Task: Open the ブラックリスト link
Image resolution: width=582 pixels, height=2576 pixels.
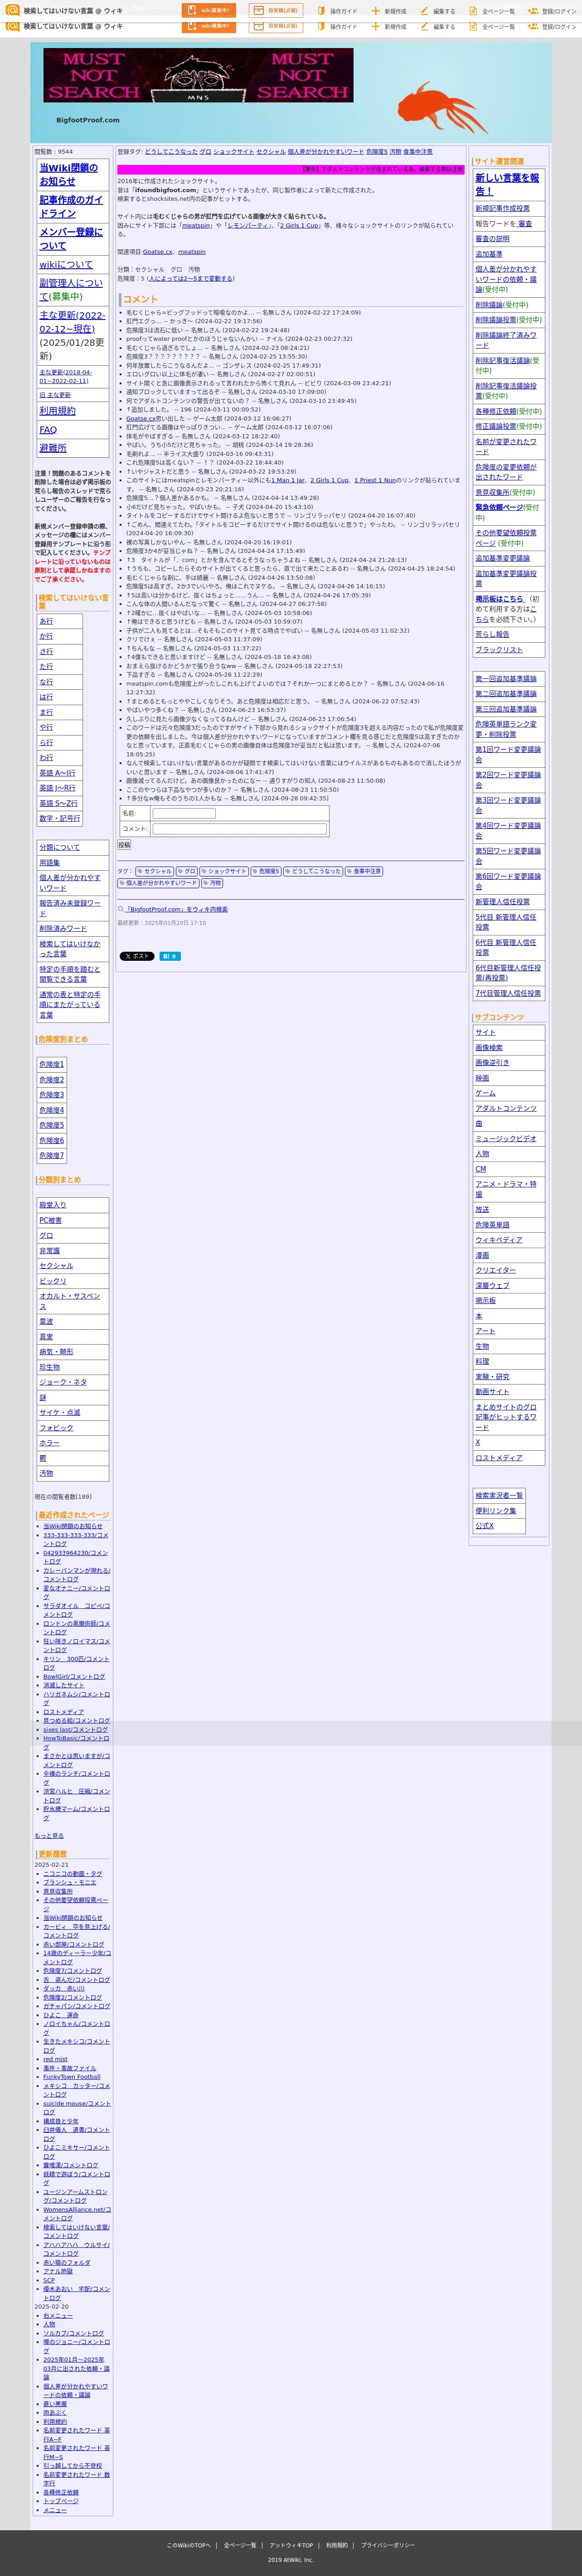Action: pos(498,650)
